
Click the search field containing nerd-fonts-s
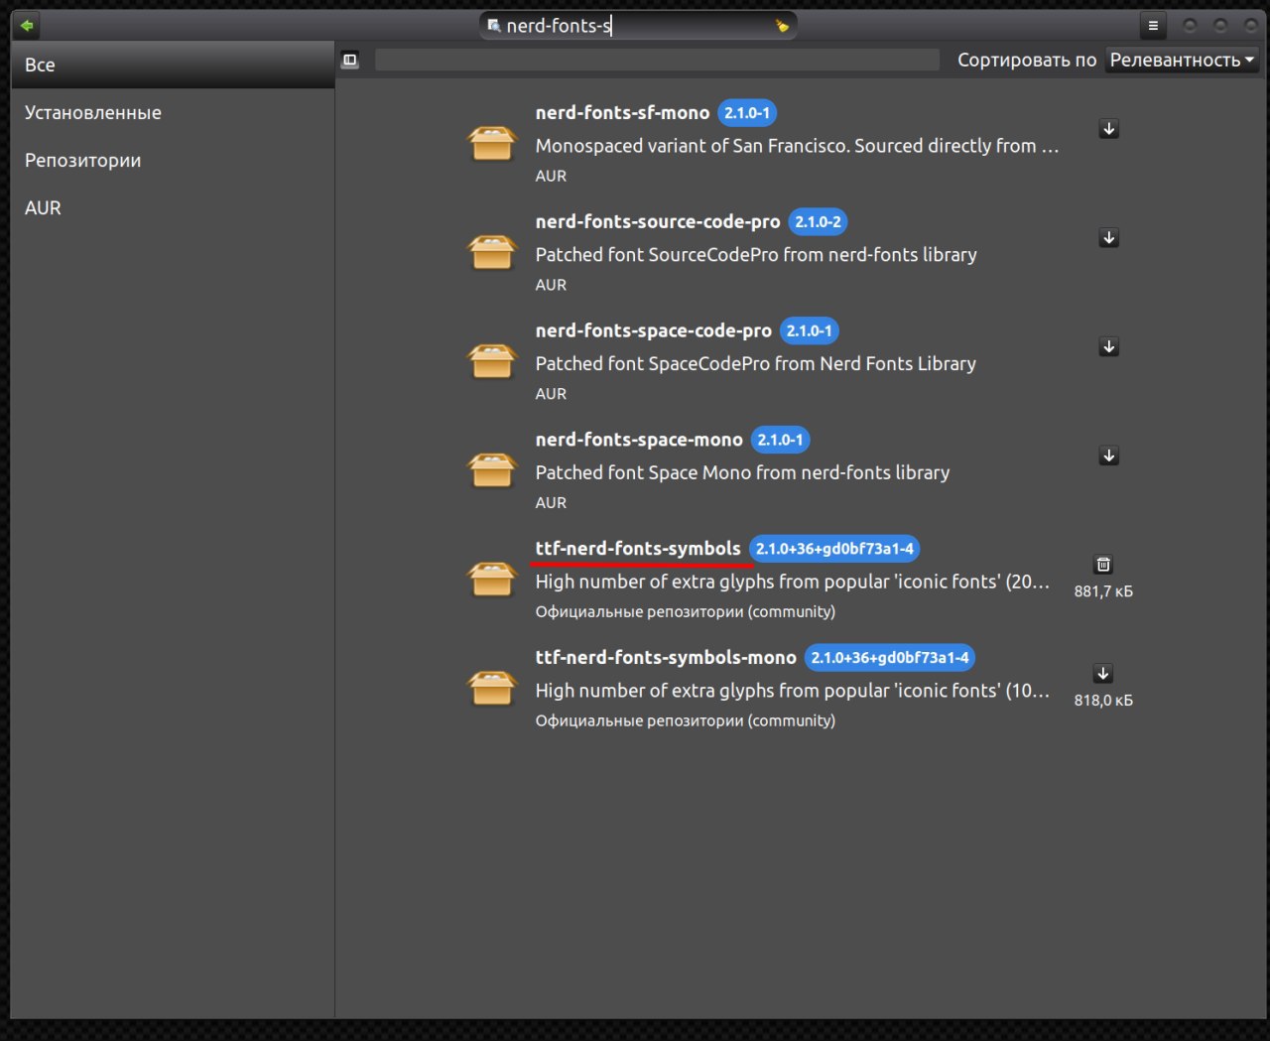(638, 26)
